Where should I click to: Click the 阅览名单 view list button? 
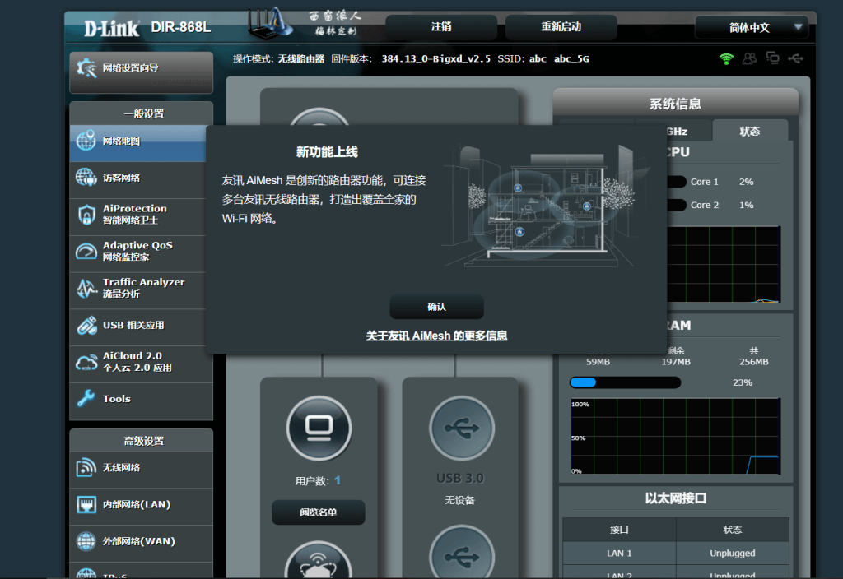319,512
